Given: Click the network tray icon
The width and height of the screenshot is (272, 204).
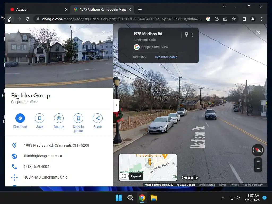Looking at the screenshot, I should click(x=232, y=198).
